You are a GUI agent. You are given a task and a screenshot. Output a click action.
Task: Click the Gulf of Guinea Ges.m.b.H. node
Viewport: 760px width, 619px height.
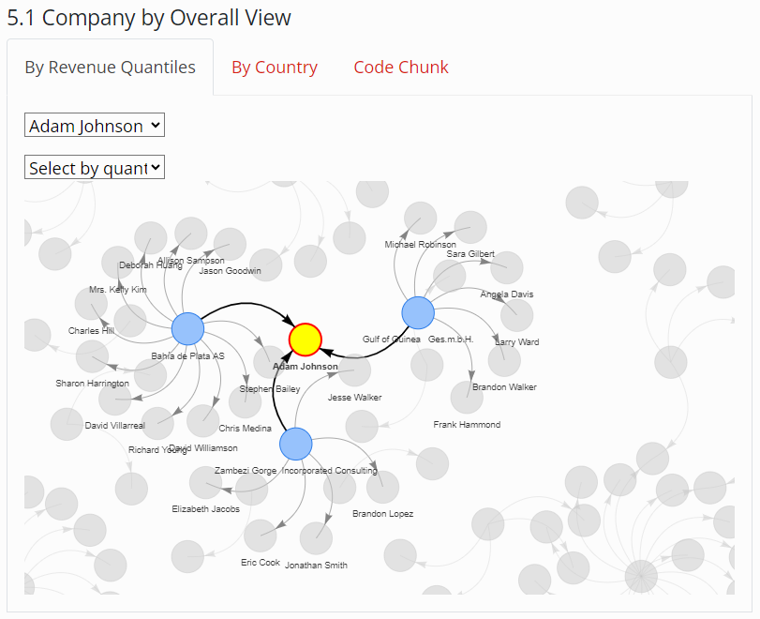point(417,313)
